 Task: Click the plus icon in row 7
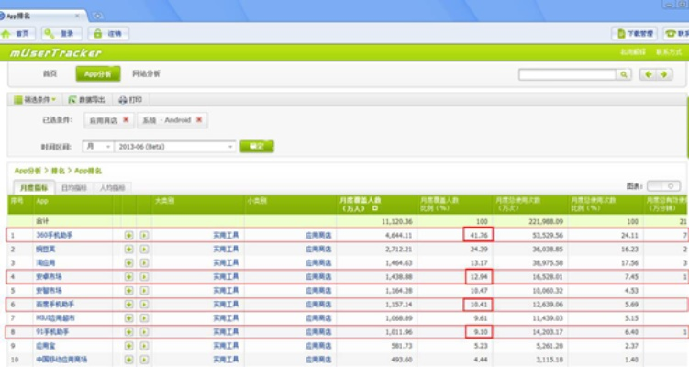click(x=128, y=317)
